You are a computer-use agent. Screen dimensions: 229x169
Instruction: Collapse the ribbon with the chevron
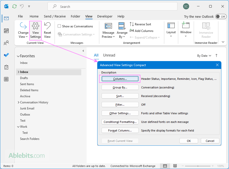click(x=223, y=42)
